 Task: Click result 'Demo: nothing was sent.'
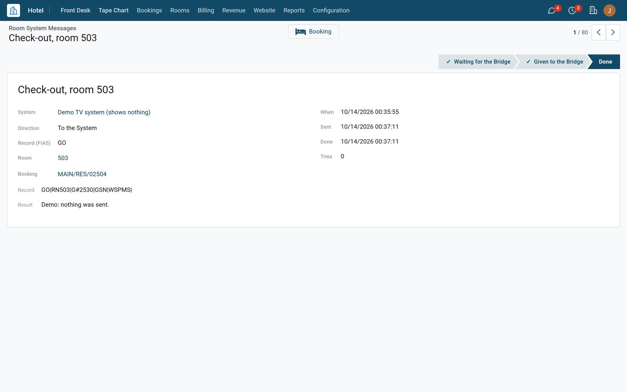click(x=75, y=205)
